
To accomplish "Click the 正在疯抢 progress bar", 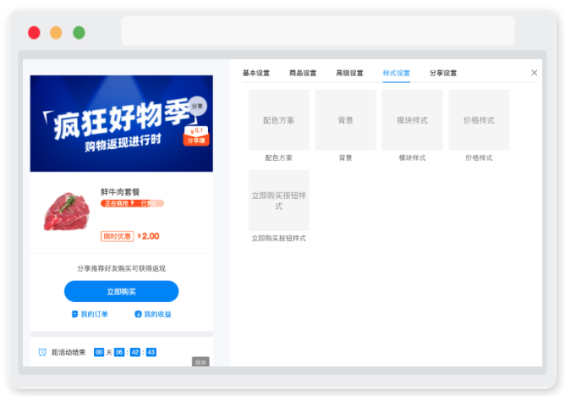I will 132,204.
